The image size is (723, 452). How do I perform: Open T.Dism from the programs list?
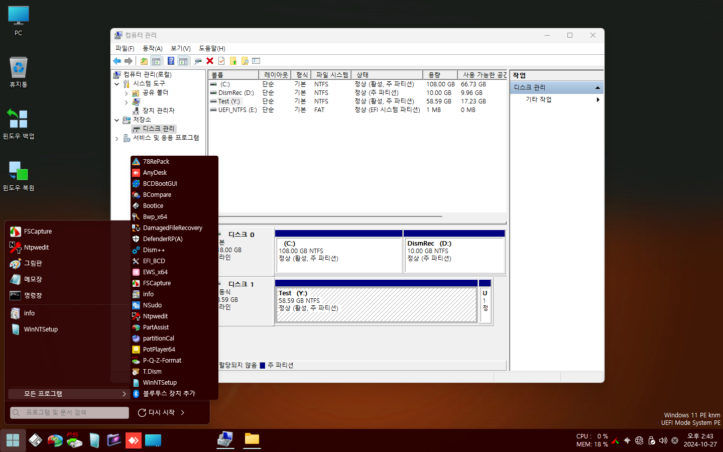coord(174,372)
